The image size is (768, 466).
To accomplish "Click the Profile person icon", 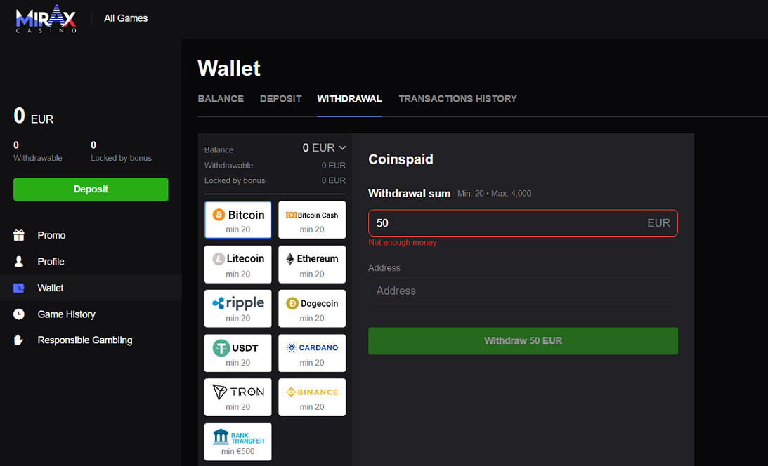I will (x=18, y=262).
